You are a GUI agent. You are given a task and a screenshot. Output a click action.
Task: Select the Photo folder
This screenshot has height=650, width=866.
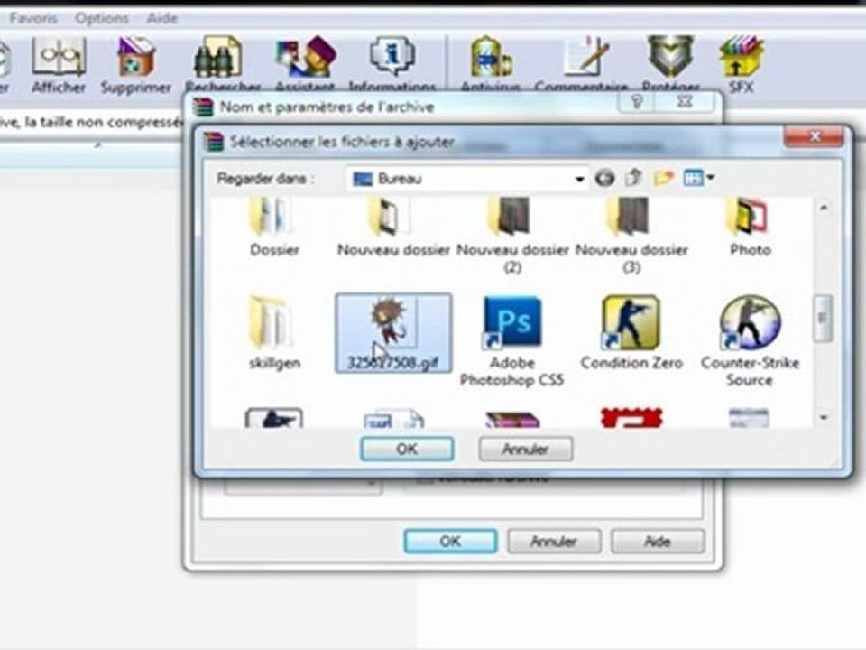pyautogui.click(x=750, y=227)
